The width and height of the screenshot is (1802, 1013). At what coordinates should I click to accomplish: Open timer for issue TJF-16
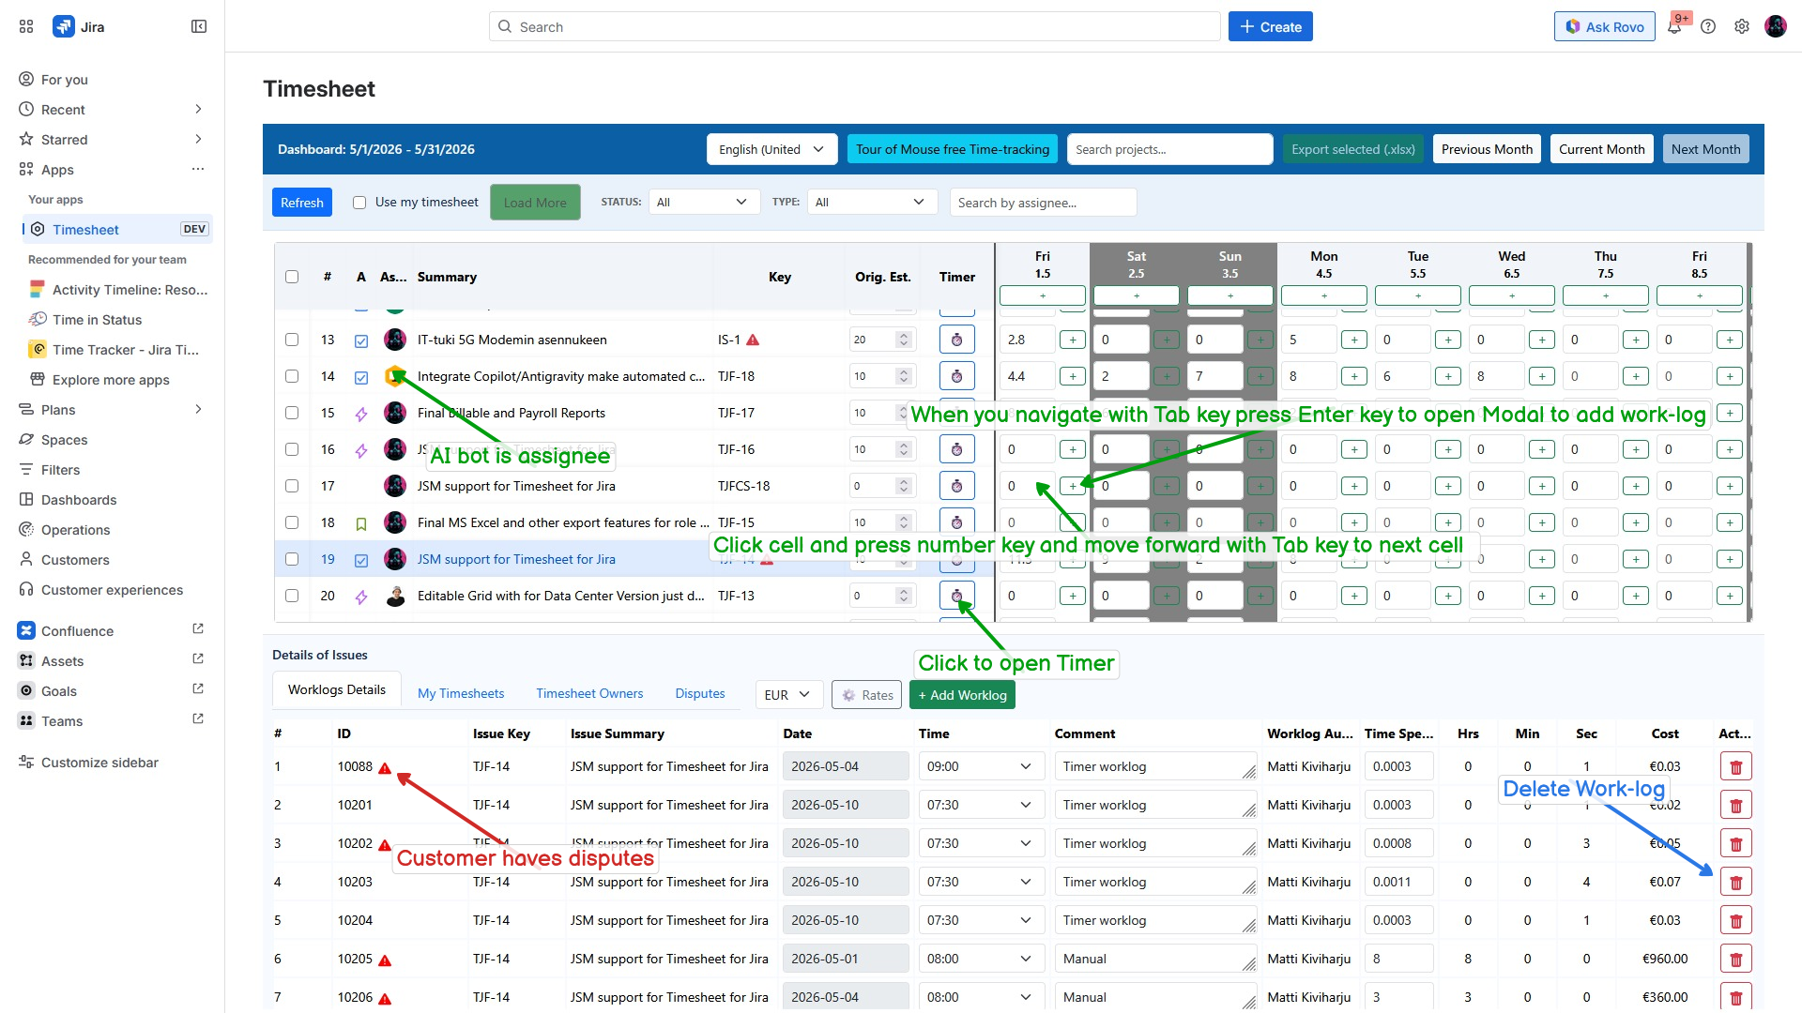(x=956, y=449)
